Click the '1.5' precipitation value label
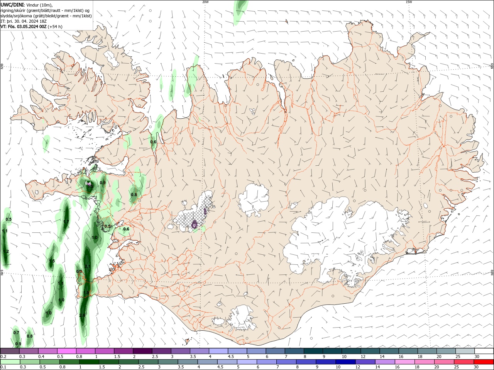 [x=52, y=261]
